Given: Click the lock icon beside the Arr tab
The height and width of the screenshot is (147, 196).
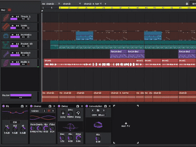Looking at the screenshot, I should click(x=187, y=4).
